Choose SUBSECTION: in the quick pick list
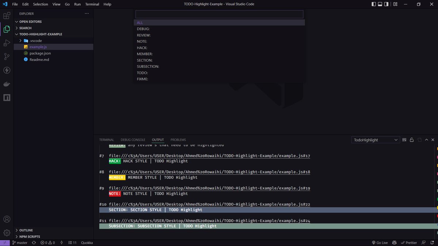438x246 pixels. [x=219, y=67]
